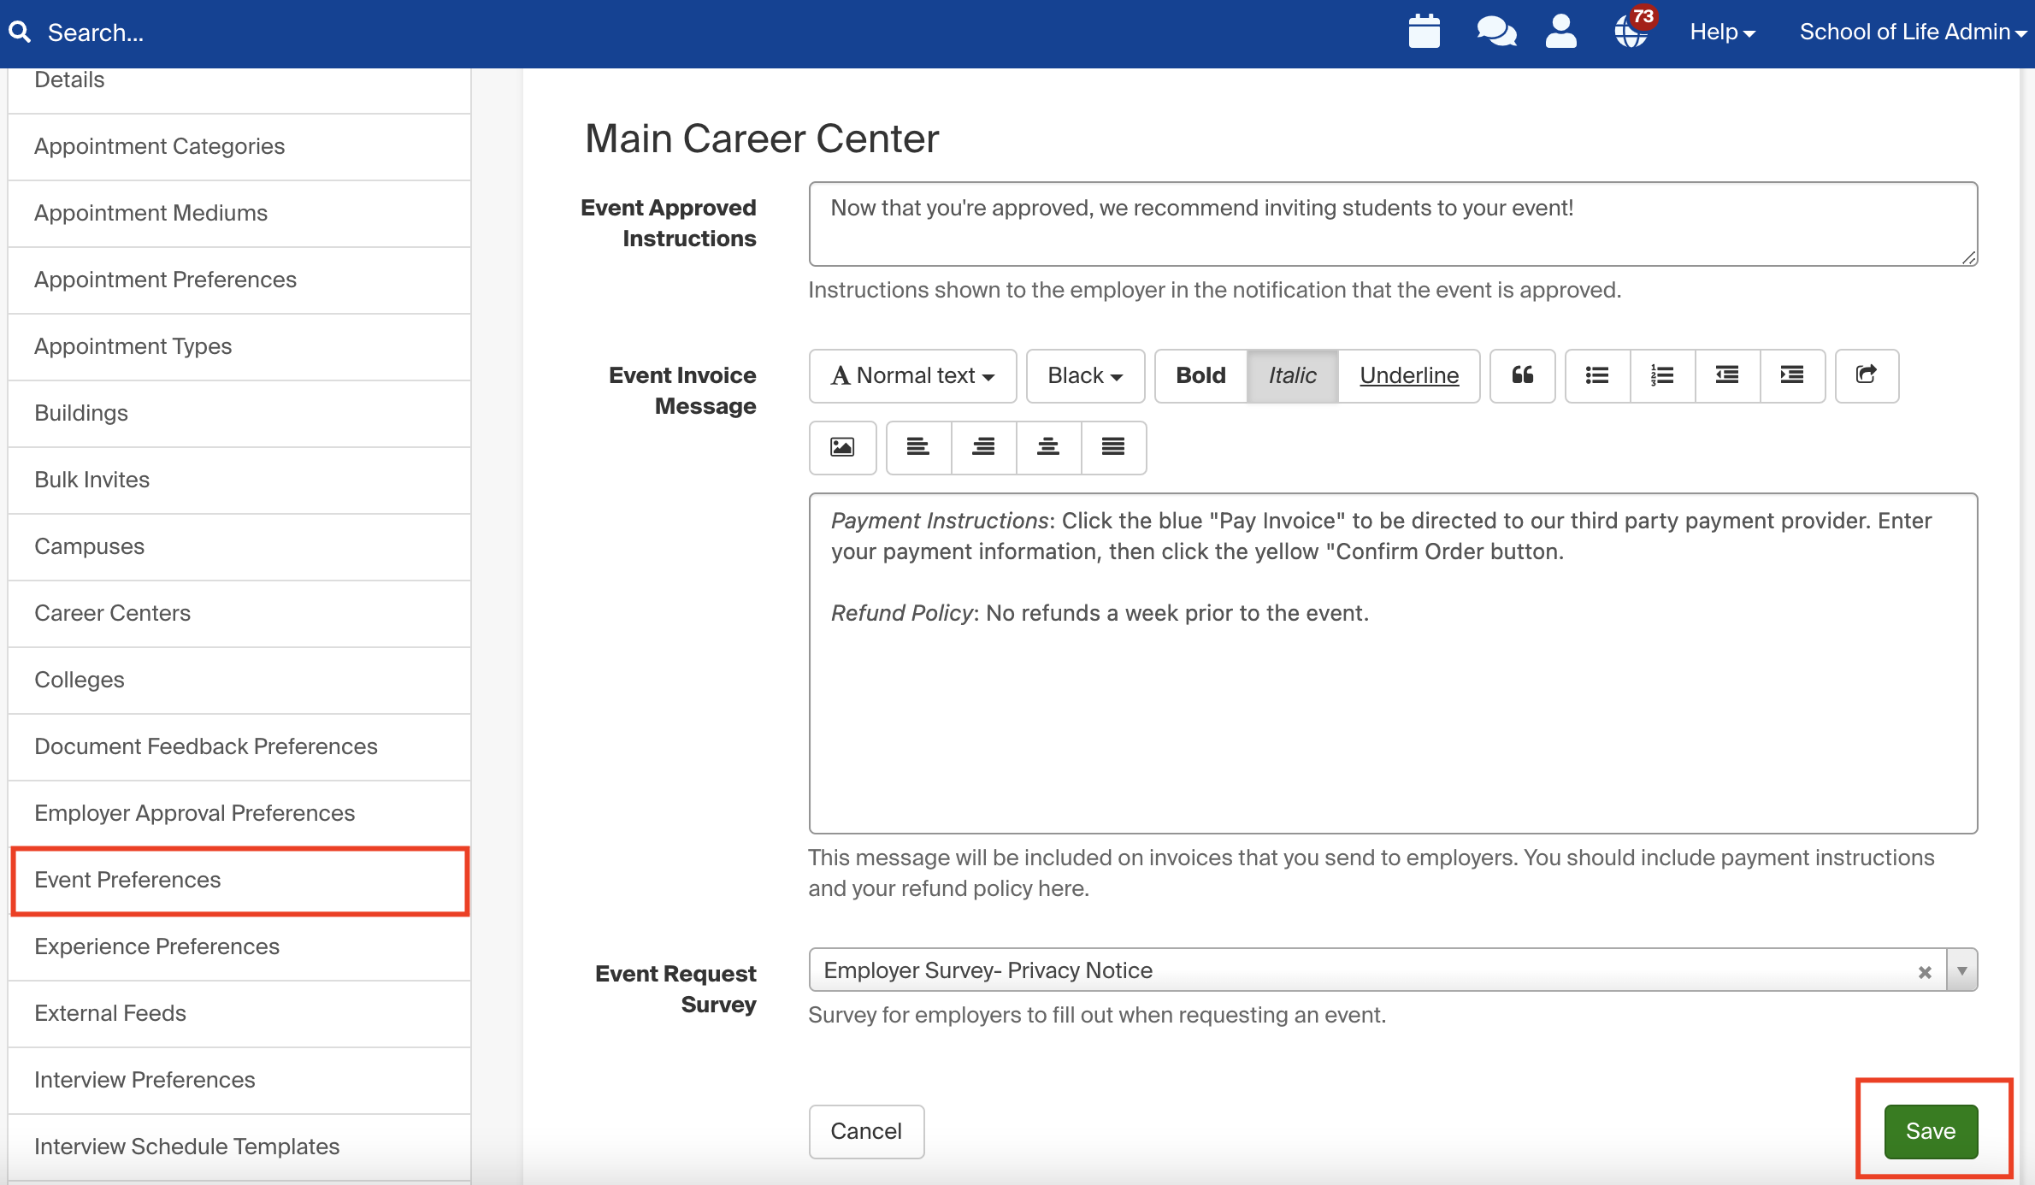Insert an image into the invoice message
Screen dimensions: 2035x1185
point(842,447)
